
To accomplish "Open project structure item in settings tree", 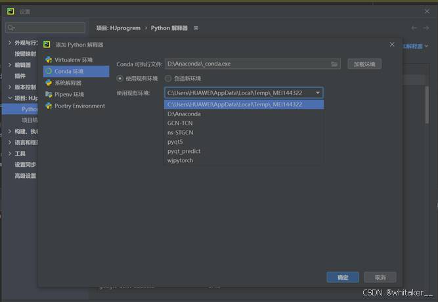I will [x=29, y=120].
